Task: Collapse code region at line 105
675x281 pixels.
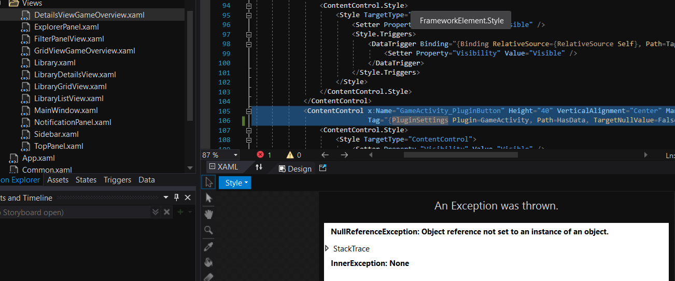Action: (x=248, y=111)
